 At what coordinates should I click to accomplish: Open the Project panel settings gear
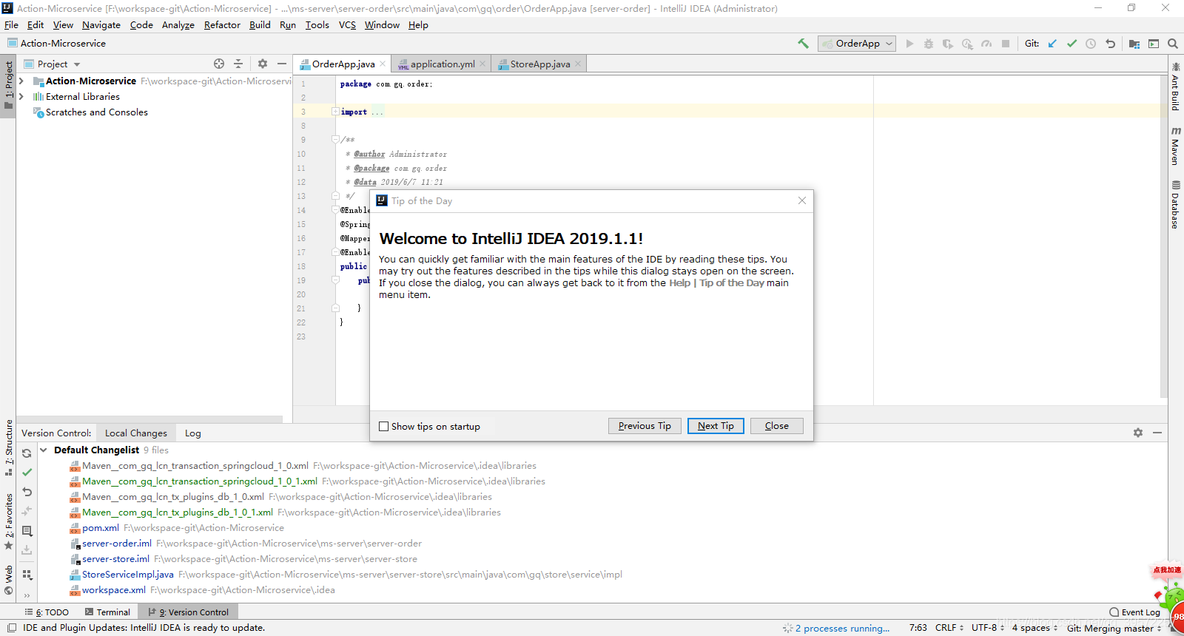[x=263, y=64]
